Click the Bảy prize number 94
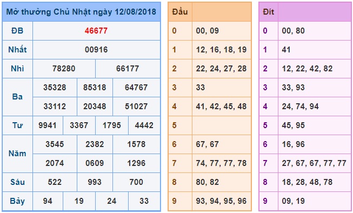 48,201
